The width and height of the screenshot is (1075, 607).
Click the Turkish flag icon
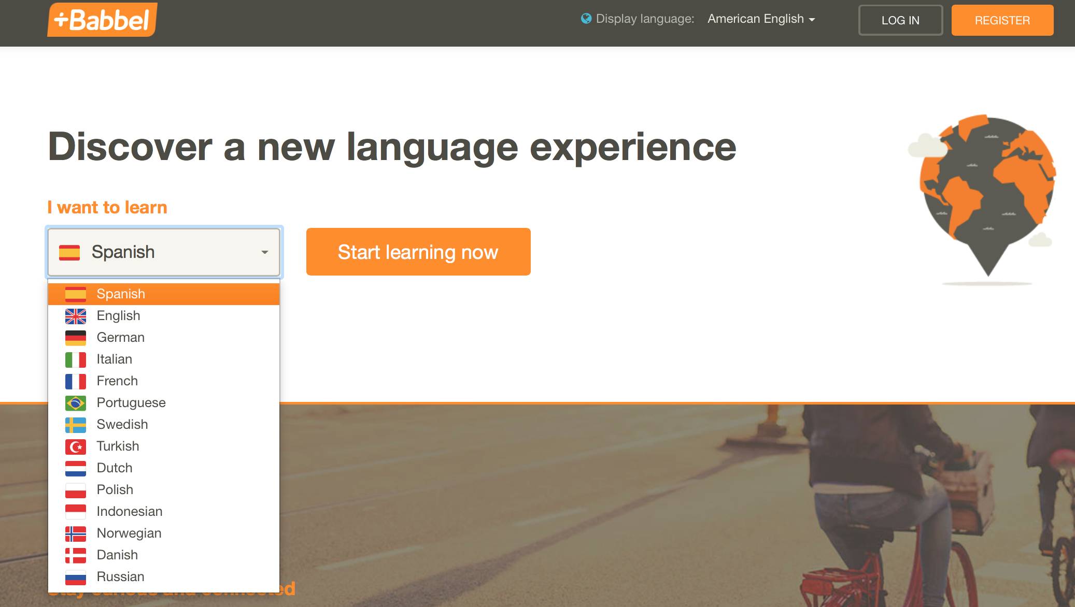tap(76, 446)
